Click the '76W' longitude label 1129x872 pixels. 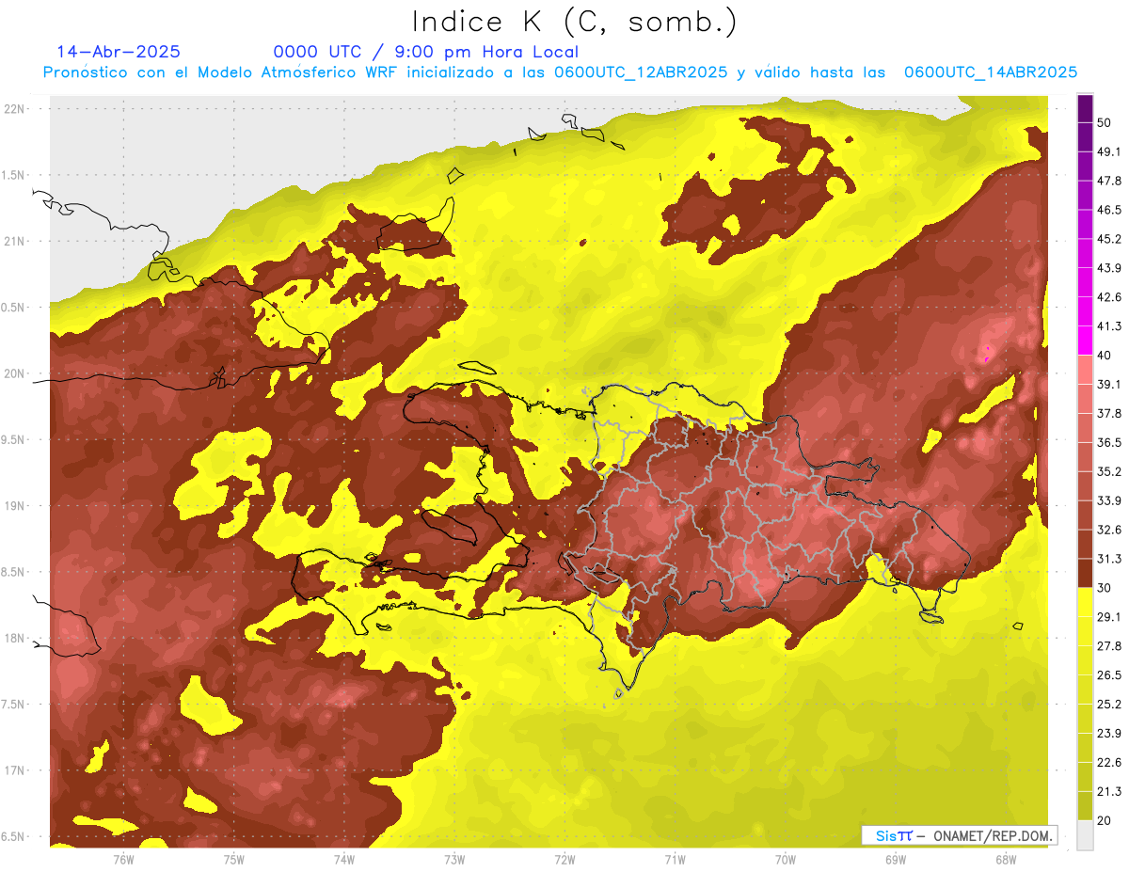123,859
